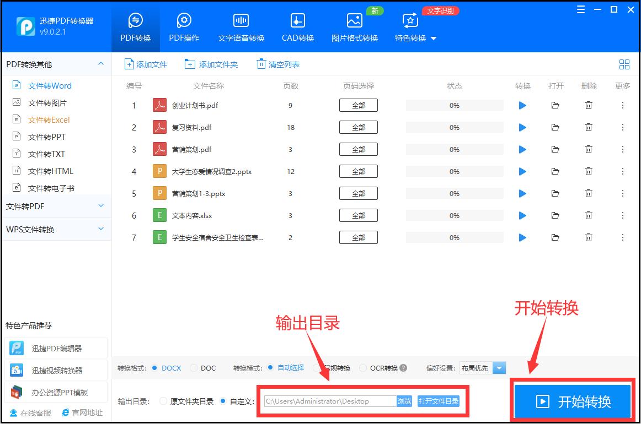This screenshot has height=424, width=641.
Task: Click the 添加文件 add-file icon
Action: pos(128,64)
